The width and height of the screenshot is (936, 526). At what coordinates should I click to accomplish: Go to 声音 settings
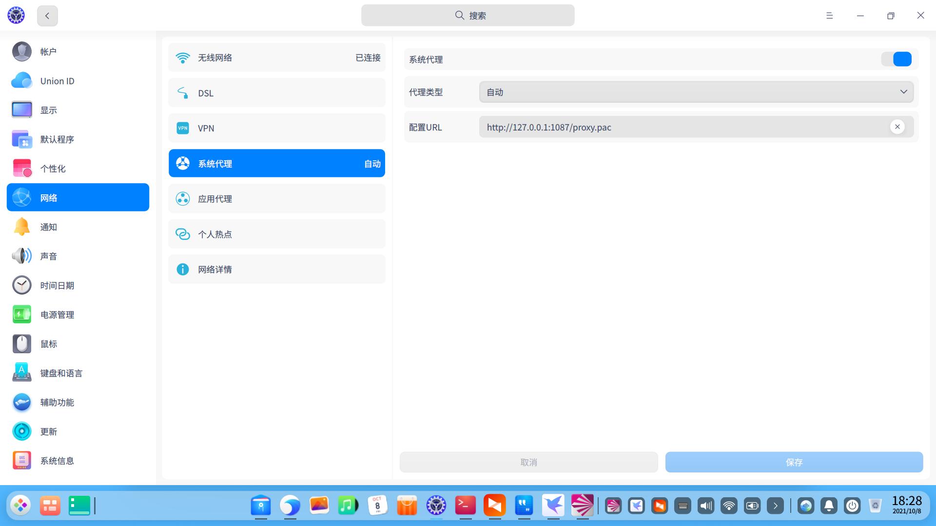[x=49, y=256]
